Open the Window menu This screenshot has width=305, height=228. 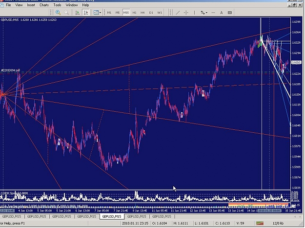point(72,5)
